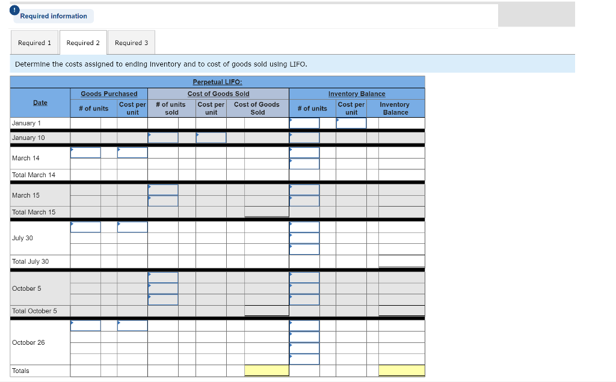Open January 1 inventory cost per unit dropdown
This screenshot has height=382, width=616.
pyautogui.click(x=351, y=123)
